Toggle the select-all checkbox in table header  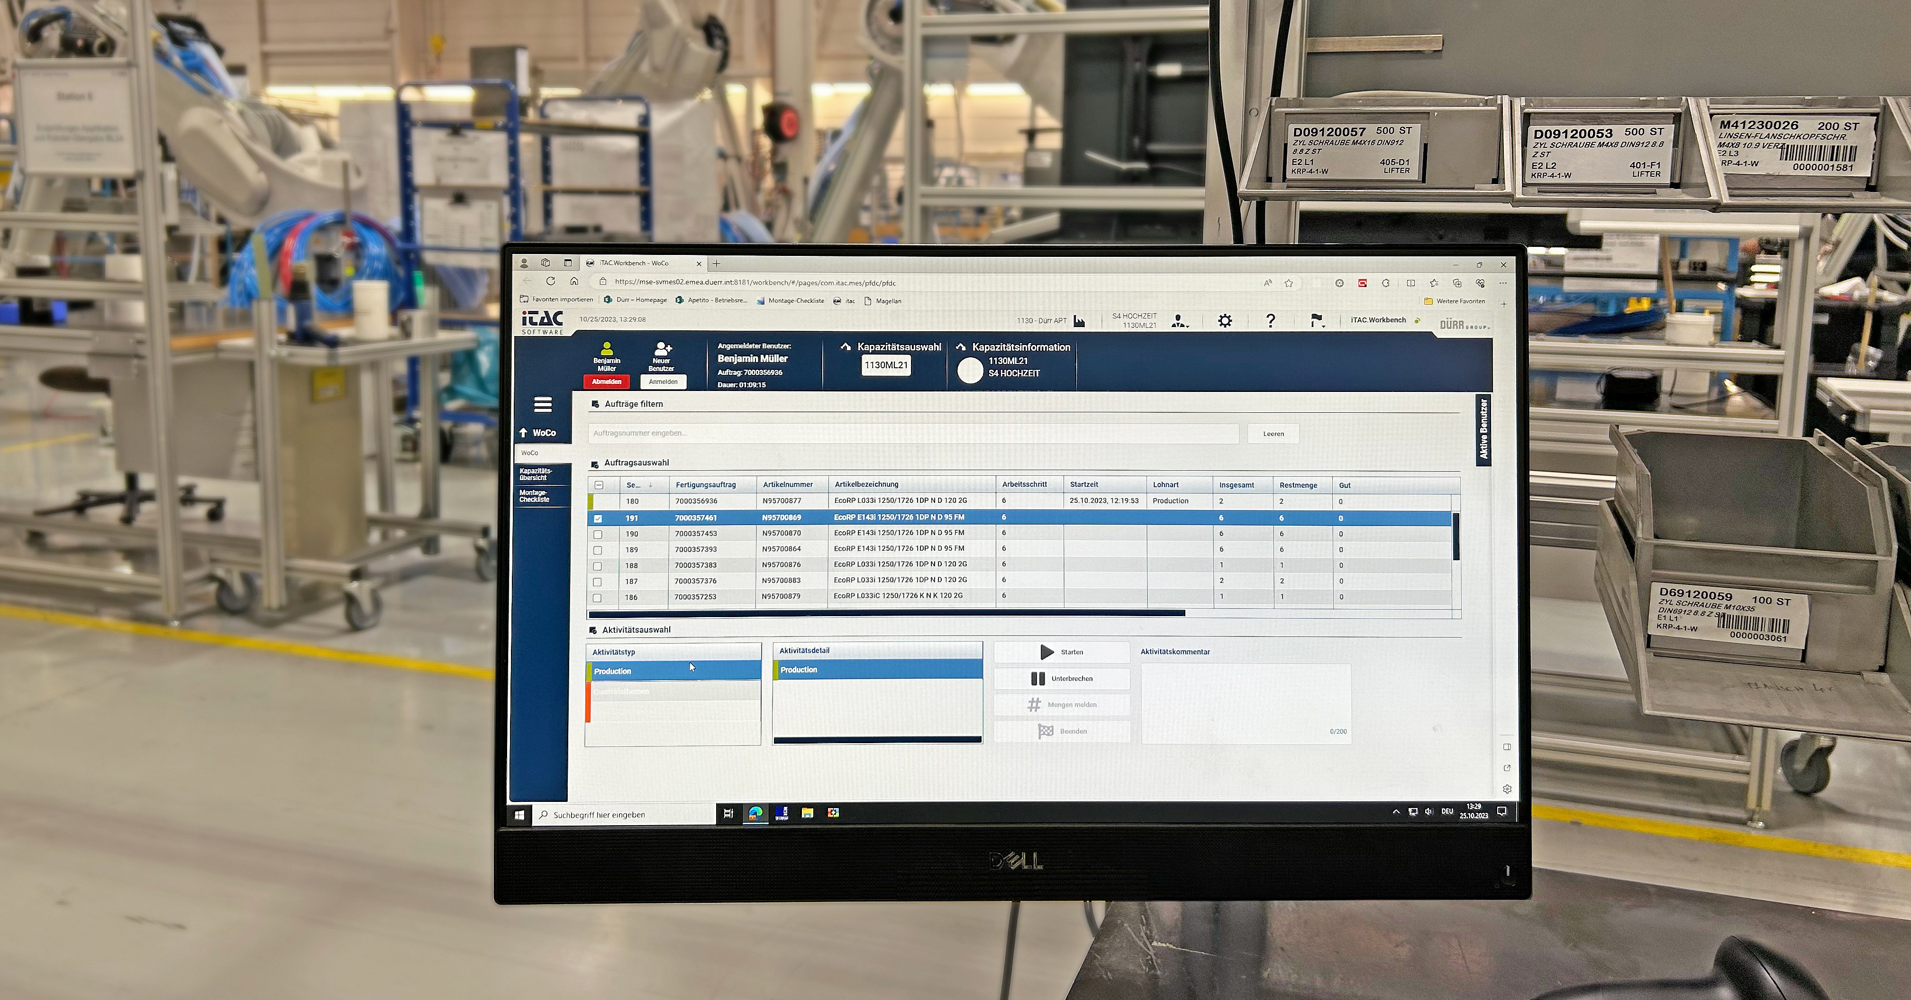pos(599,485)
